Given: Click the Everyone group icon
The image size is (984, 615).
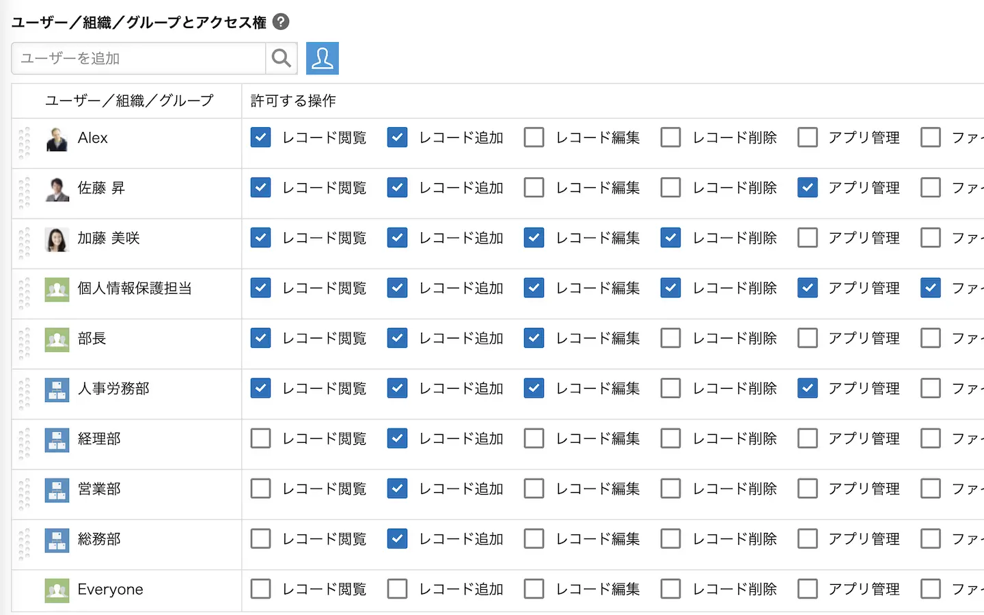Looking at the screenshot, I should [x=57, y=590].
